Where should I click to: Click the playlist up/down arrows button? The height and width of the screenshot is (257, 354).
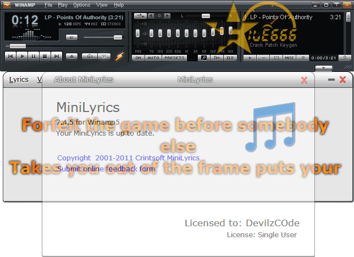(345, 58)
